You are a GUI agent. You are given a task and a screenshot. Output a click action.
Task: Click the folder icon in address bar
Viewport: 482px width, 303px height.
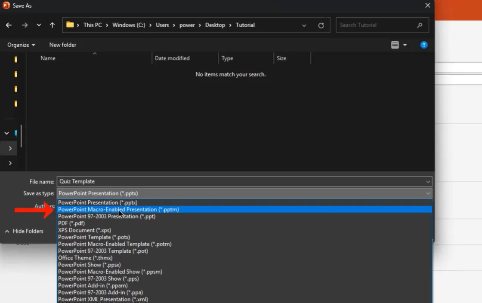pos(70,25)
